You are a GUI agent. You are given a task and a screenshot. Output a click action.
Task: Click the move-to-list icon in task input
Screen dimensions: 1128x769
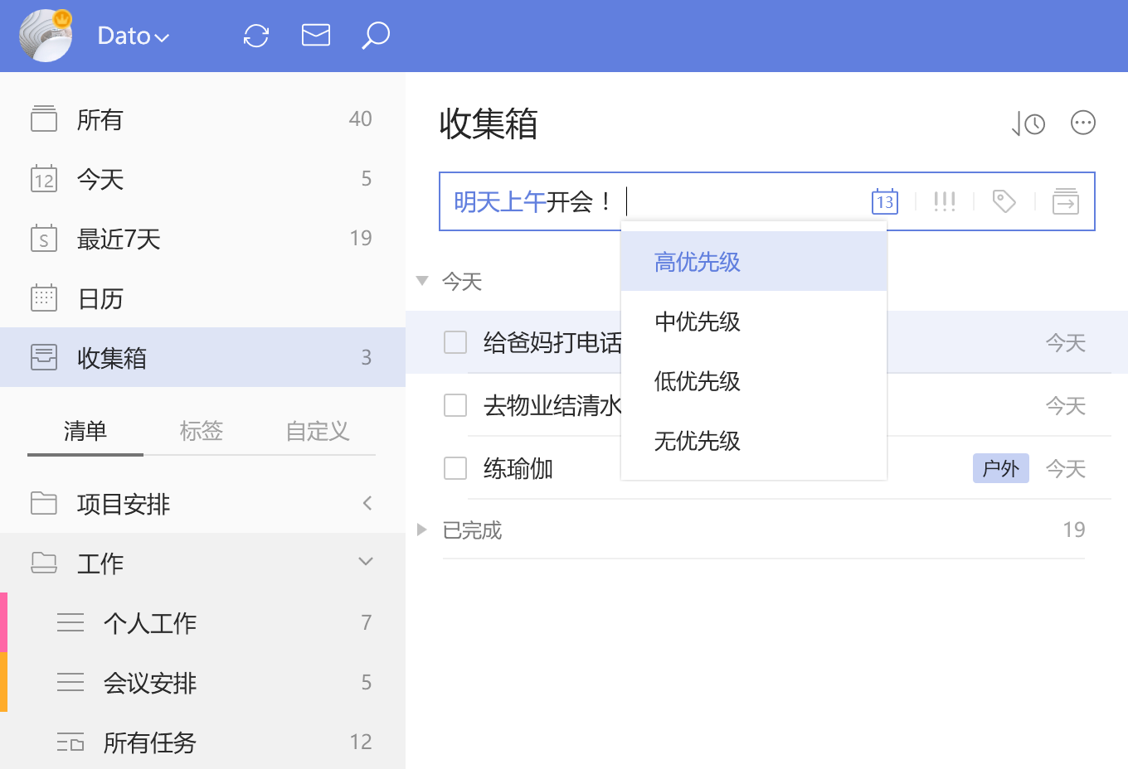click(x=1066, y=201)
